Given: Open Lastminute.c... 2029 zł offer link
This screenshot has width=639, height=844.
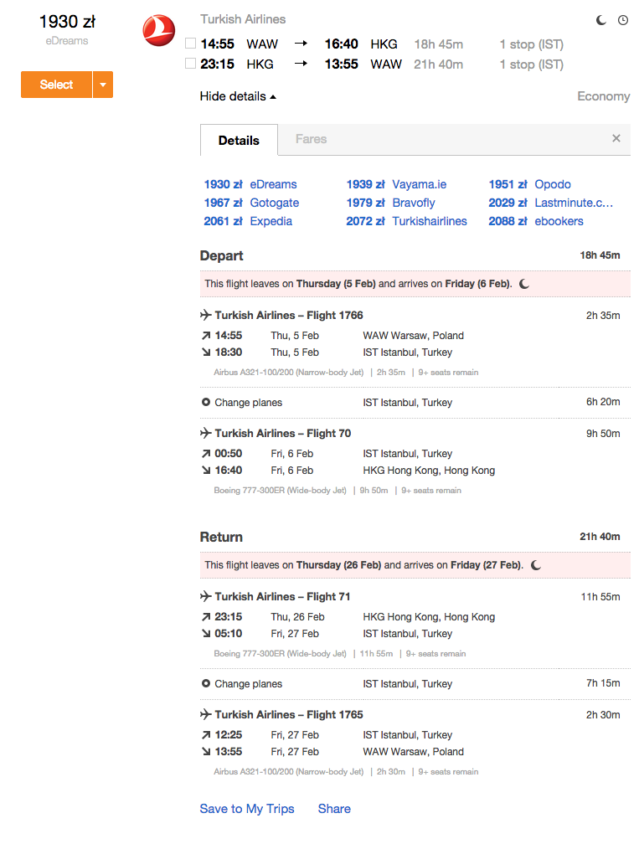Looking at the screenshot, I should click(551, 203).
